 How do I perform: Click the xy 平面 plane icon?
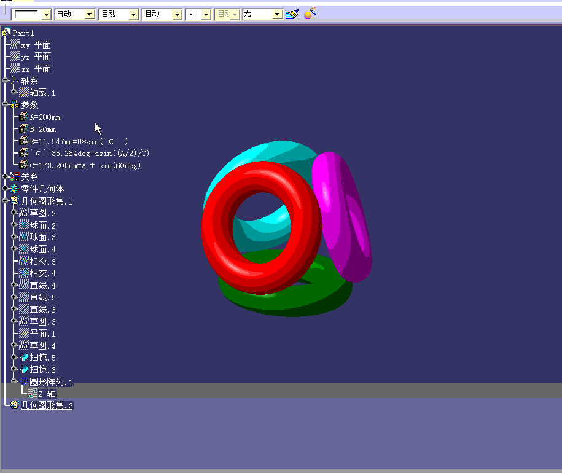coord(15,44)
